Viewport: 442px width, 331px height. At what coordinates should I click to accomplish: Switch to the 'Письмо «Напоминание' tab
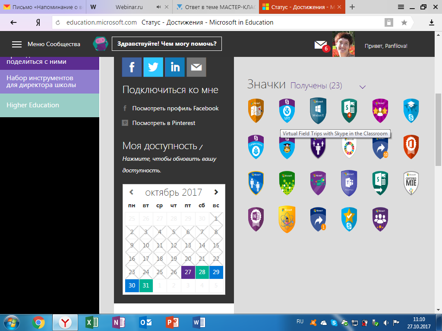click(x=43, y=7)
